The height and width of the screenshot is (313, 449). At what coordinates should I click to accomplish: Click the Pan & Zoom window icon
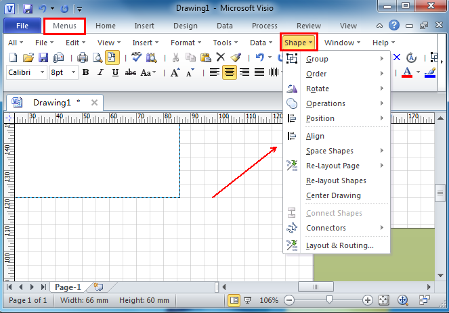(403, 300)
